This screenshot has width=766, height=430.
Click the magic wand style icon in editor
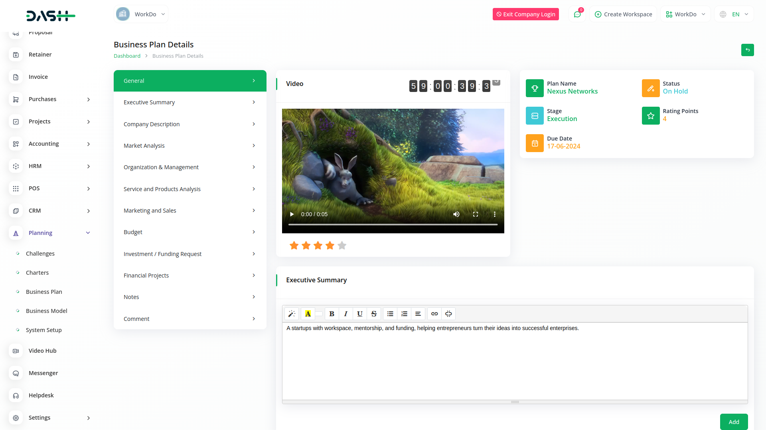(x=292, y=314)
